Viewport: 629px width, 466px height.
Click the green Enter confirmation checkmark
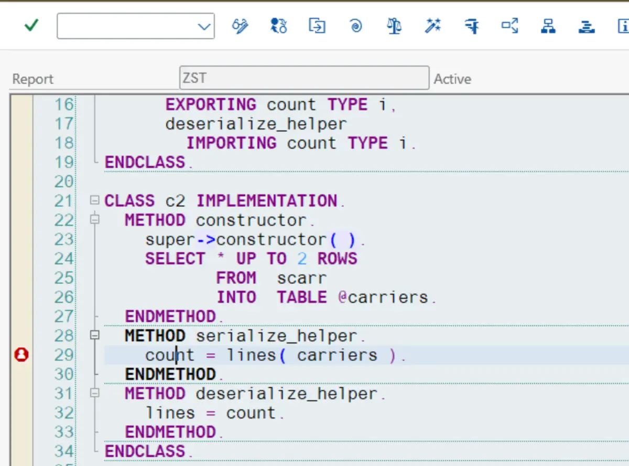(31, 25)
